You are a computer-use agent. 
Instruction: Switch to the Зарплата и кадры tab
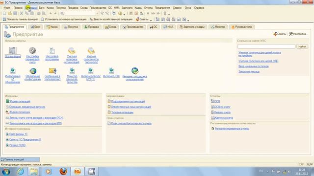pyautogui.click(x=192, y=27)
